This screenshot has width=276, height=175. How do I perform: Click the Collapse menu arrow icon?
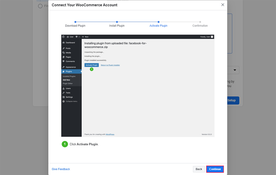coord(64,101)
